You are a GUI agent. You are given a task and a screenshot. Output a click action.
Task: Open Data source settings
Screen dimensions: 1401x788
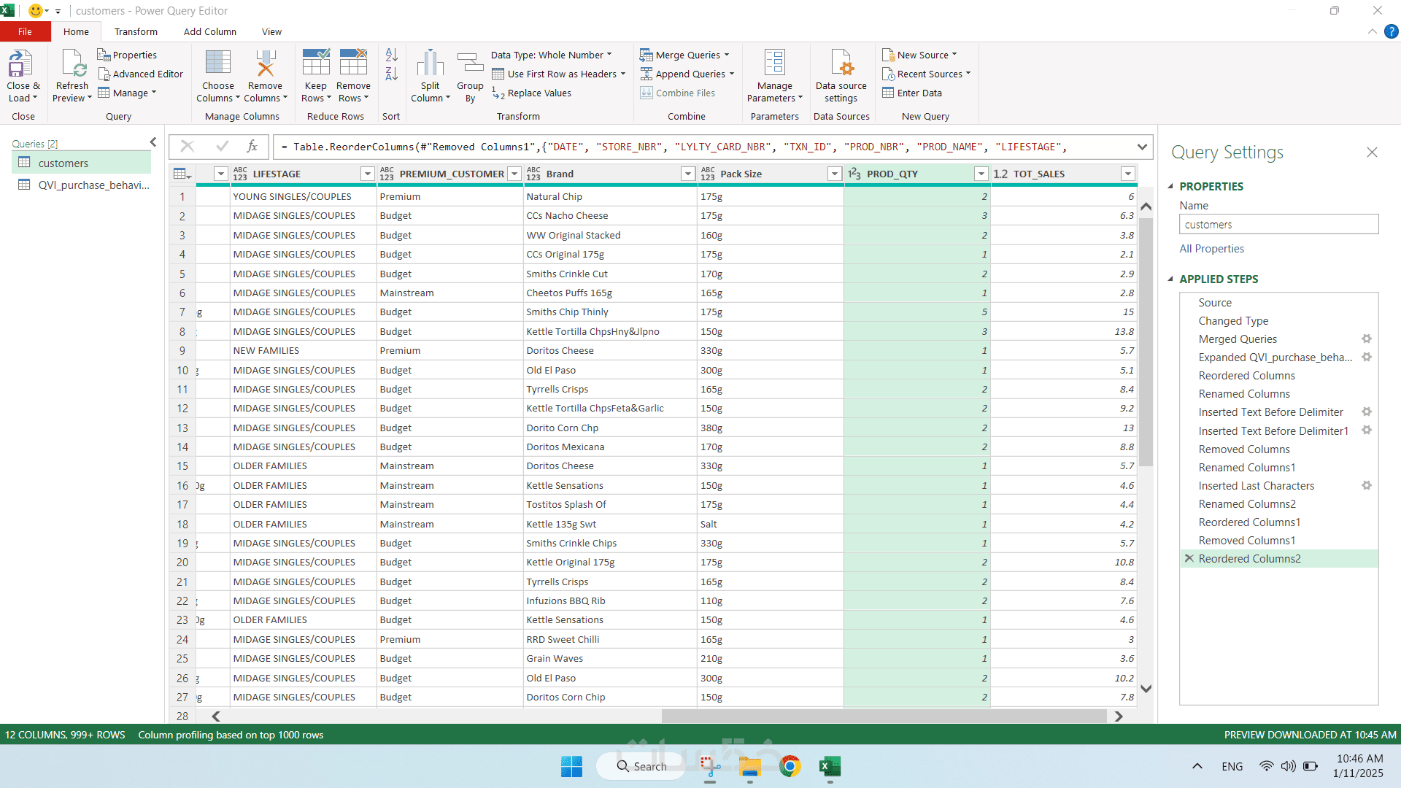841,64
